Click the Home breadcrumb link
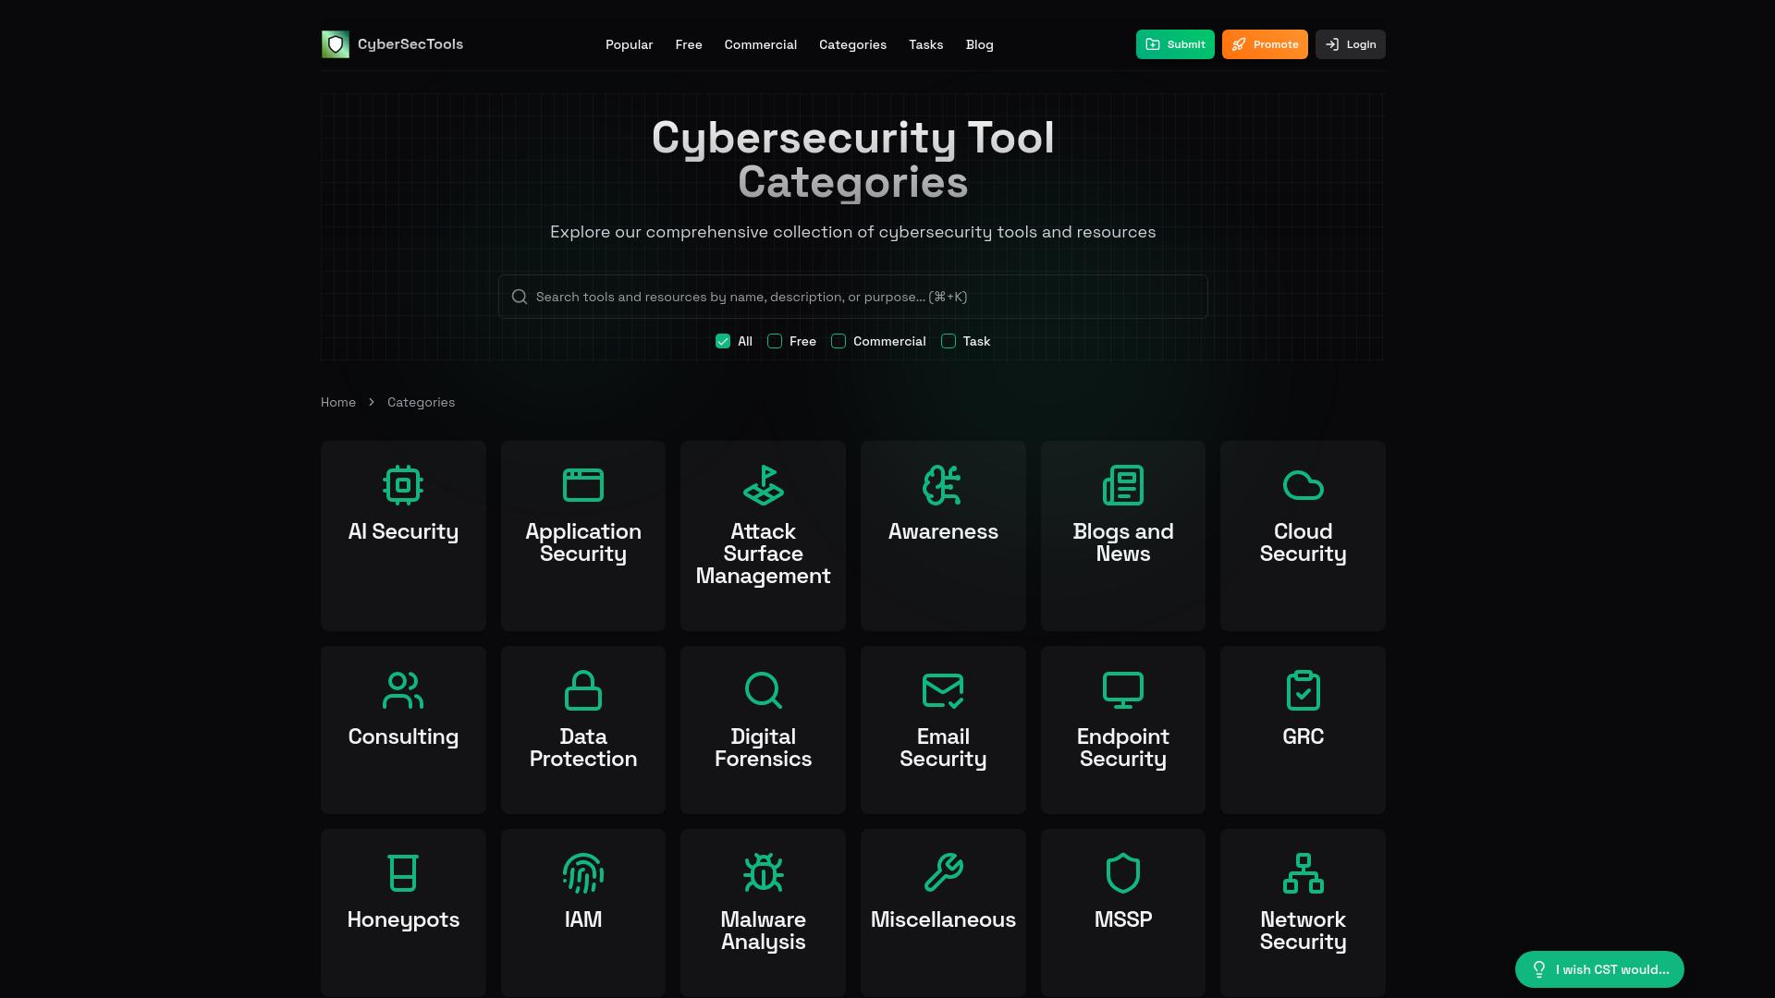1775x998 pixels. pyautogui.click(x=338, y=402)
